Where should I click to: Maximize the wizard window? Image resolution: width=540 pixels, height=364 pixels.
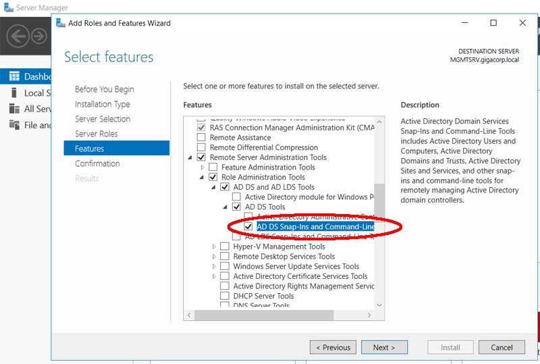pos(493,23)
